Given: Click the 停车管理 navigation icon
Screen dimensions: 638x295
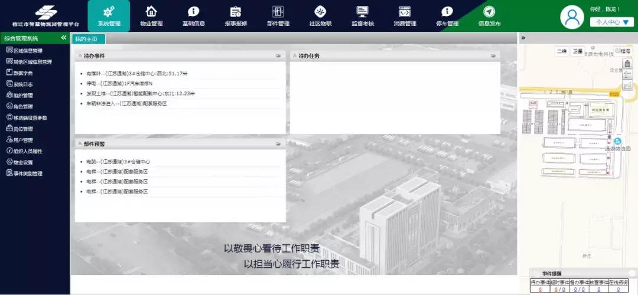Looking at the screenshot, I should click(447, 12).
